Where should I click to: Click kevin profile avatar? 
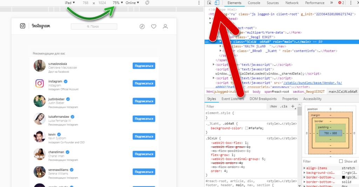coord(39,136)
